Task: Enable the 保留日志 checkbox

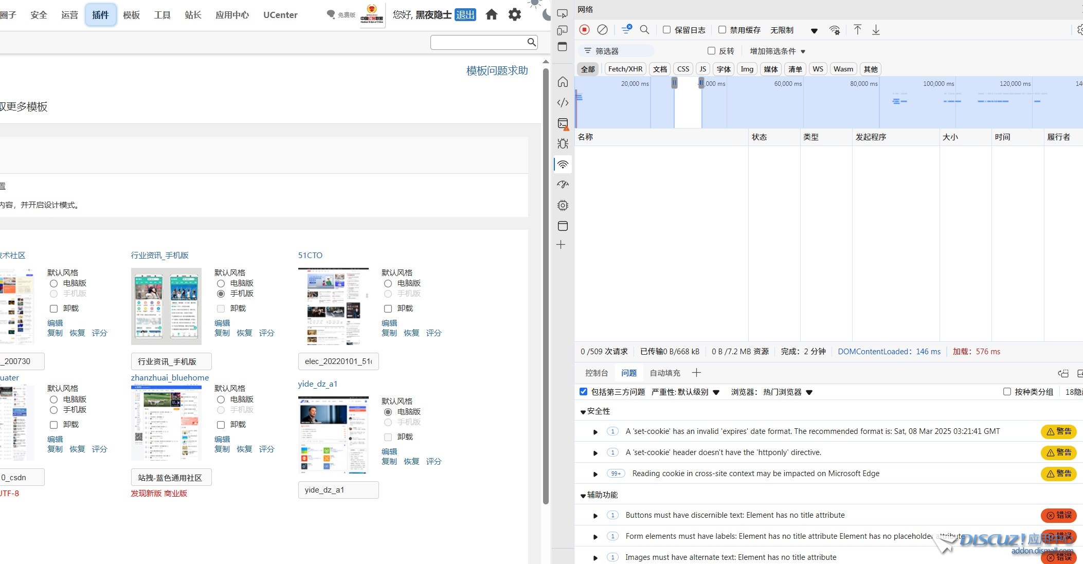Action: click(x=667, y=30)
